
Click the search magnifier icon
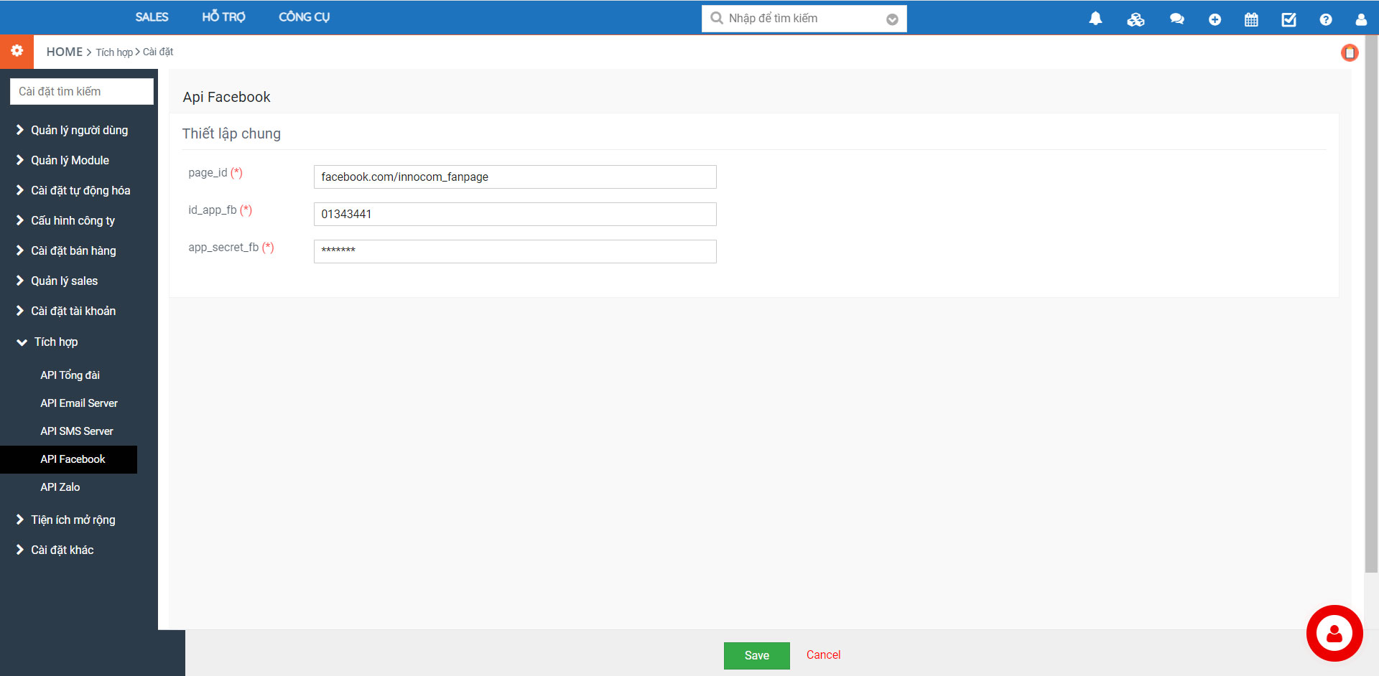pos(716,18)
